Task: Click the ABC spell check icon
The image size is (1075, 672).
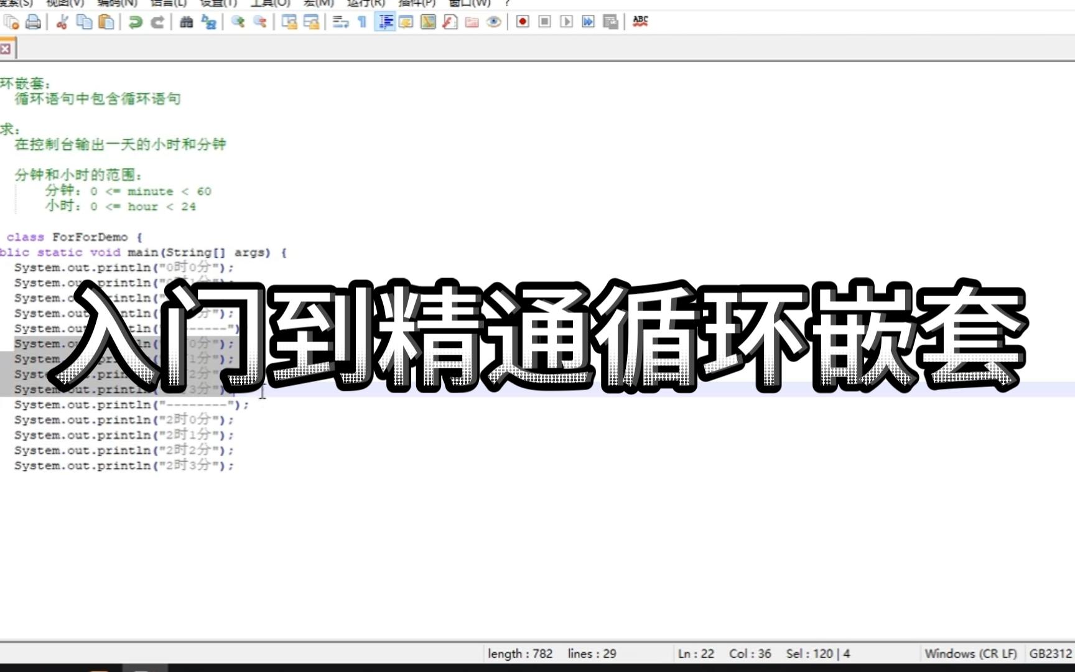Action: pyautogui.click(x=640, y=22)
